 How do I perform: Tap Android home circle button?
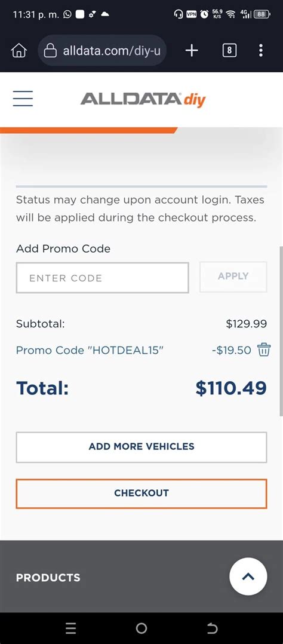coord(141,628)
